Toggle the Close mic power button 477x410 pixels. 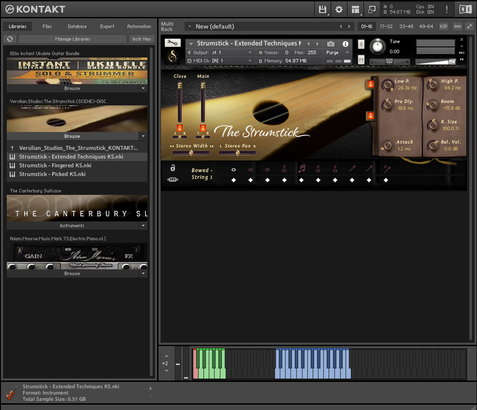[180, 128]
